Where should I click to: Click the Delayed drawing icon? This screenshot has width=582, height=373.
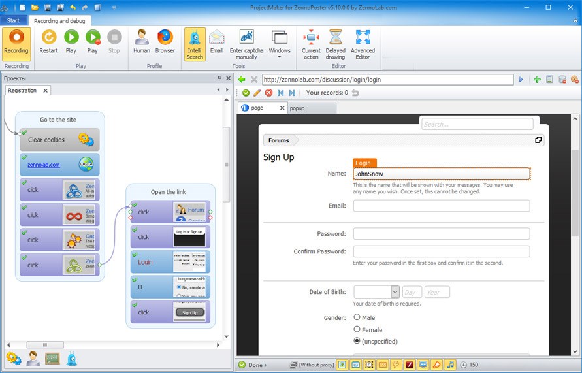click(336, 43)
